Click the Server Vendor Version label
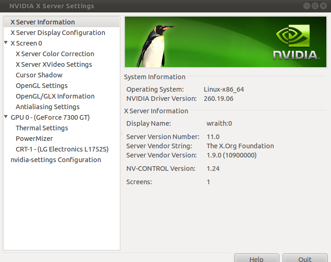This screenshot has width=331, height=262. pos(161,155)
